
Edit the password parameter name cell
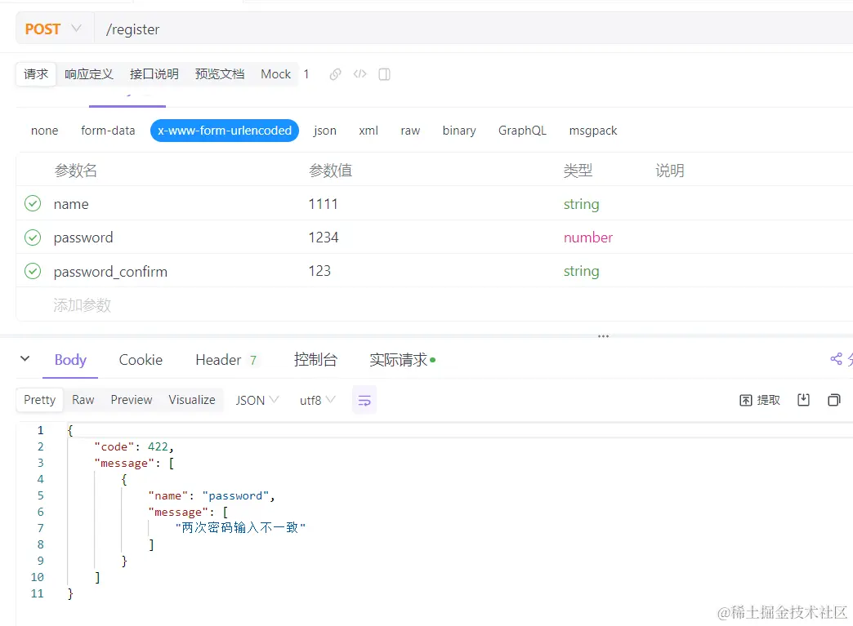point(83,238)
